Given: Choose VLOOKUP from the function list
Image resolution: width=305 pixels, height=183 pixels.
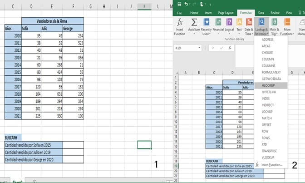Looking at the screenshot, I should coord(271,158).
